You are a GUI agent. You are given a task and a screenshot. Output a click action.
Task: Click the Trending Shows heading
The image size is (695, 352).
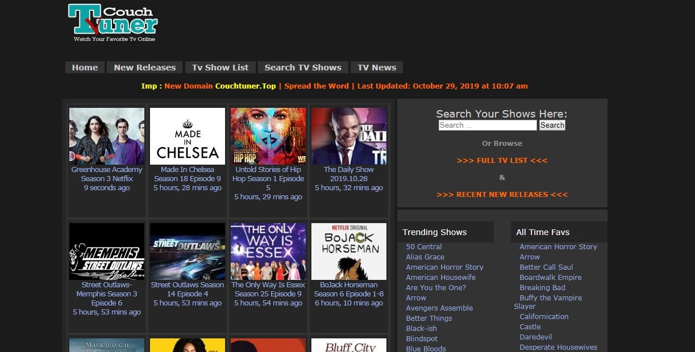pos(435,232)
